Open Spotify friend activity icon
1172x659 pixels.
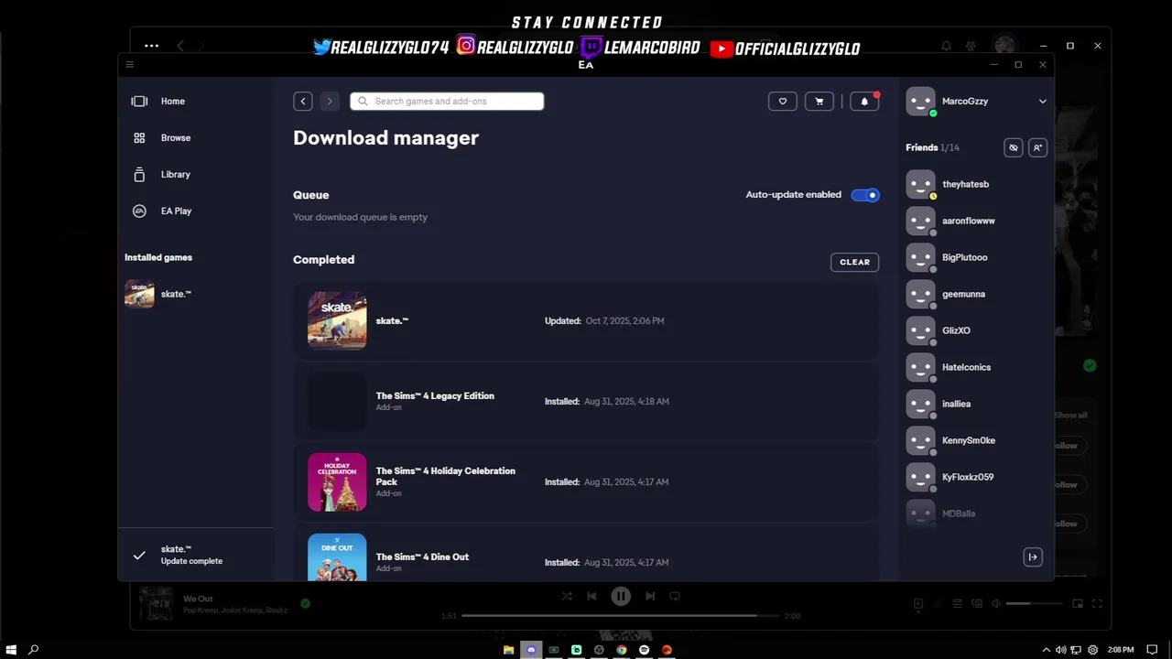point(971,46)
